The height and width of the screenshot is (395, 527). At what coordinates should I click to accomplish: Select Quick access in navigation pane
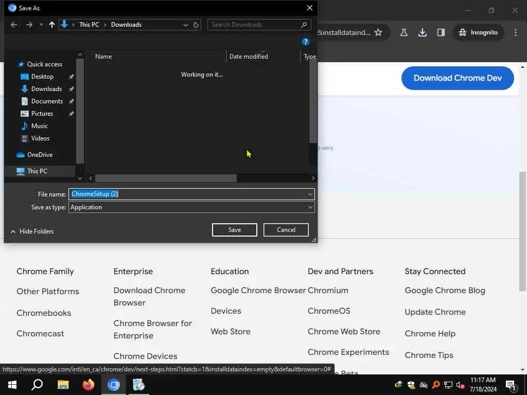pos(44,64)
